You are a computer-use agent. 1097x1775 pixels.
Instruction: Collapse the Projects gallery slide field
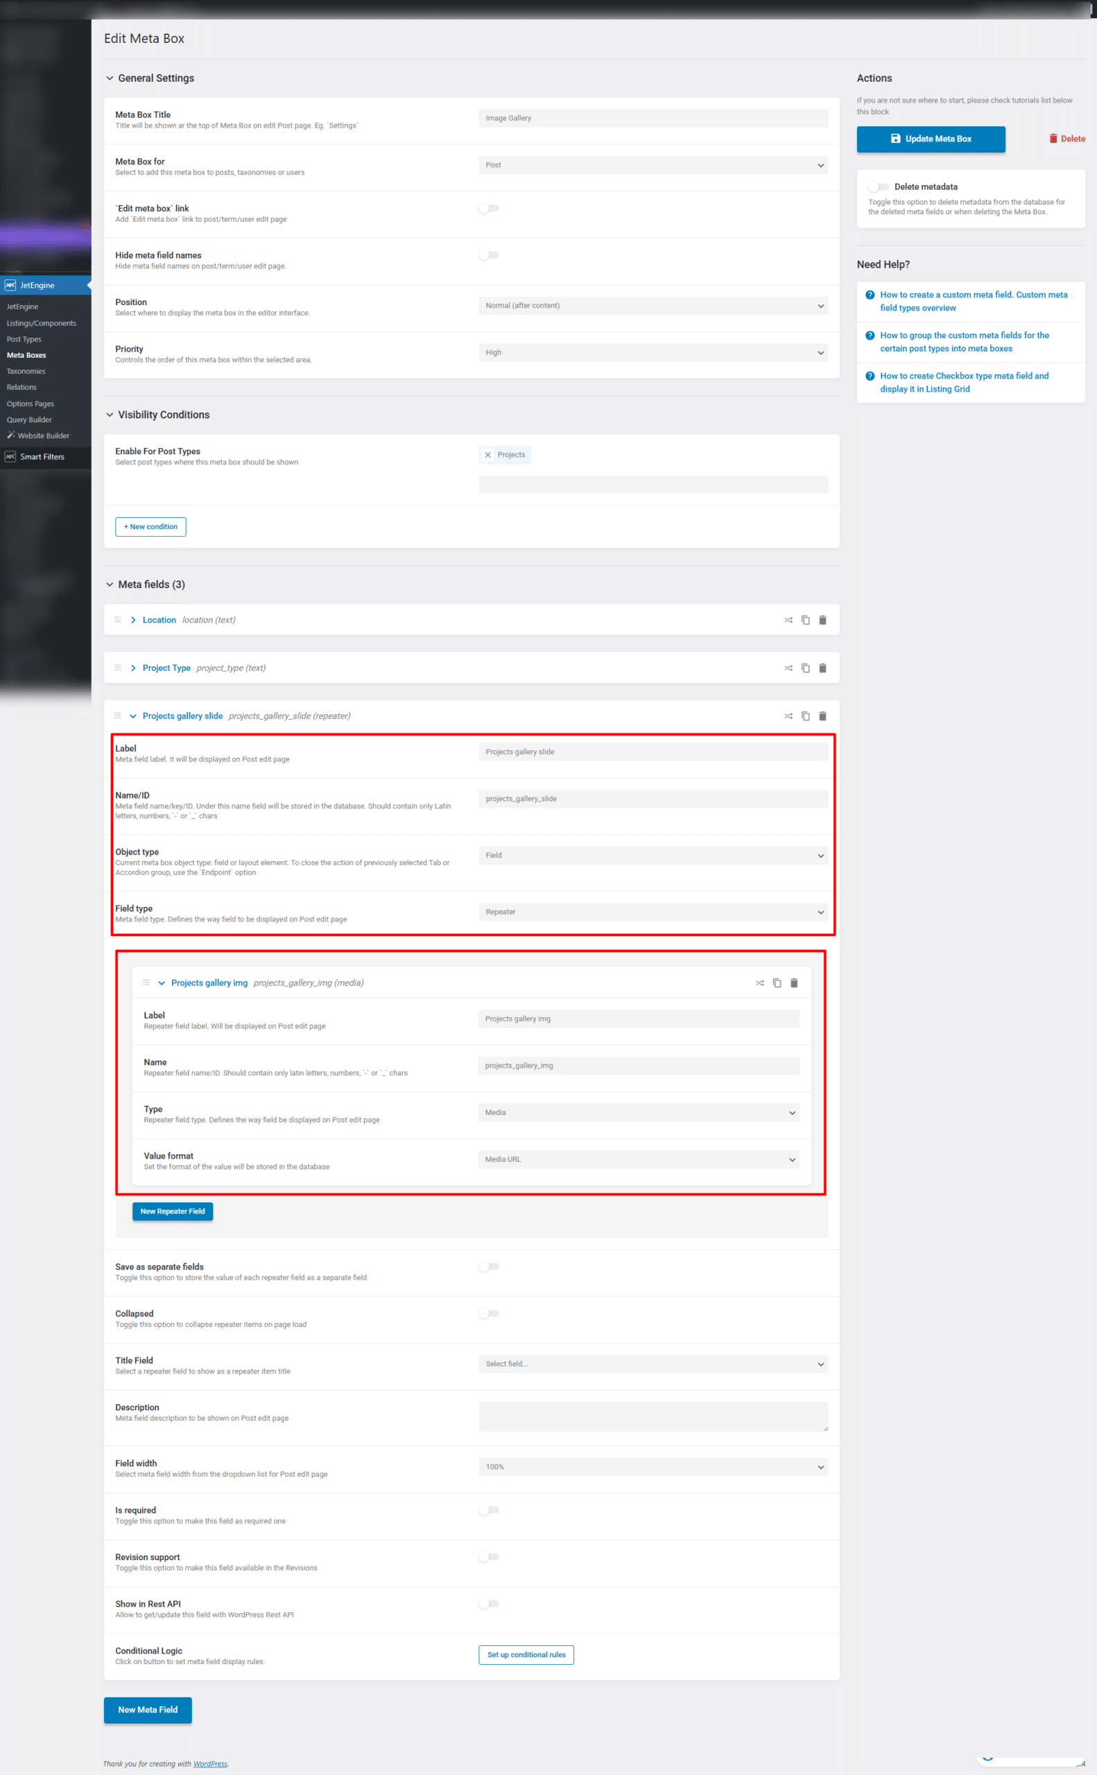(x=134, y=716)
